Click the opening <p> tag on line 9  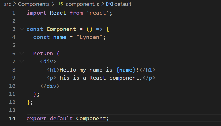[x=52, y=78]
